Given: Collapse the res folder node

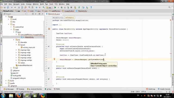Looking at the screenshot, I should click(14, 40).
